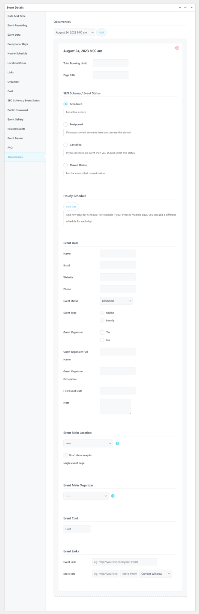Click the Total Booking Limit field
The width and height of the screenshot is (199, 614).
tap(110, 63)
